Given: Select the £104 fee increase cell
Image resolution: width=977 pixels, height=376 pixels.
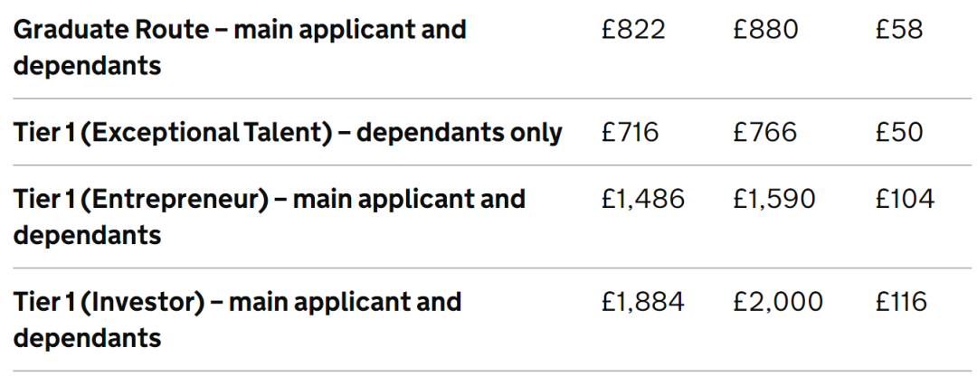Looking at the screenshot, I should [x=905, y=199].
